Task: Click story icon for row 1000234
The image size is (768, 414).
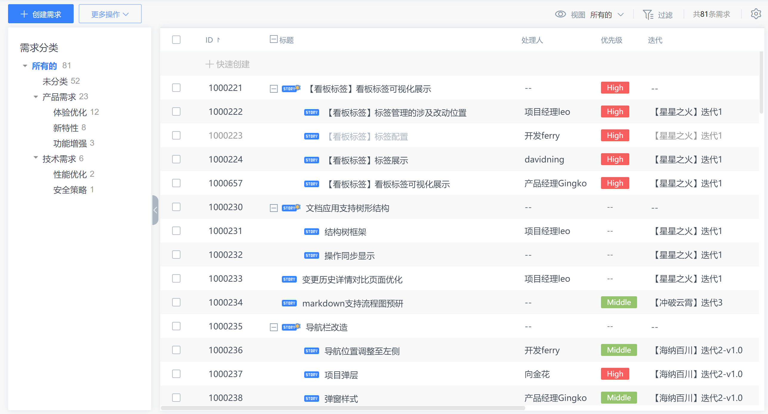Action: tap(289, 303)
